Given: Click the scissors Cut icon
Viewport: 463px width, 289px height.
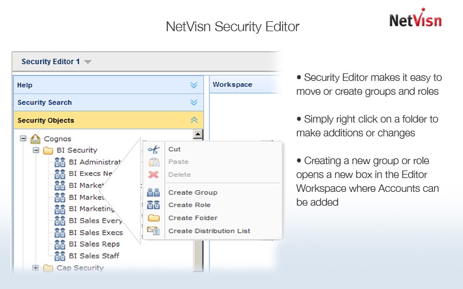Looking at the screenshot, I should click(153, 149).
